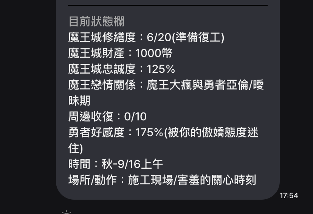The image size is (313, 214).
Task: Click the 施工現場 location text
Action: click(150, 180)
